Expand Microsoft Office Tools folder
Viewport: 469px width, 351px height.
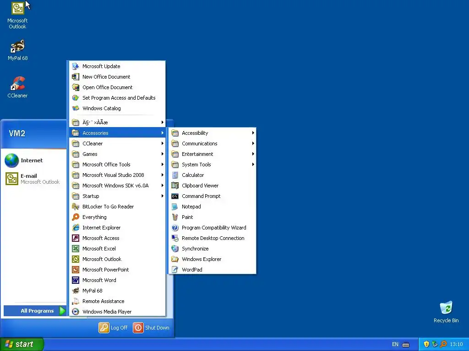click(x=117, y=165)
